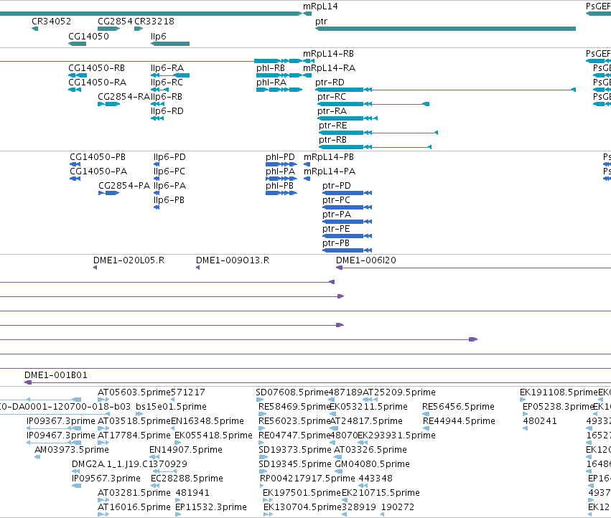
Task: Open the ptr-RC transcript label
Action: 332,97
